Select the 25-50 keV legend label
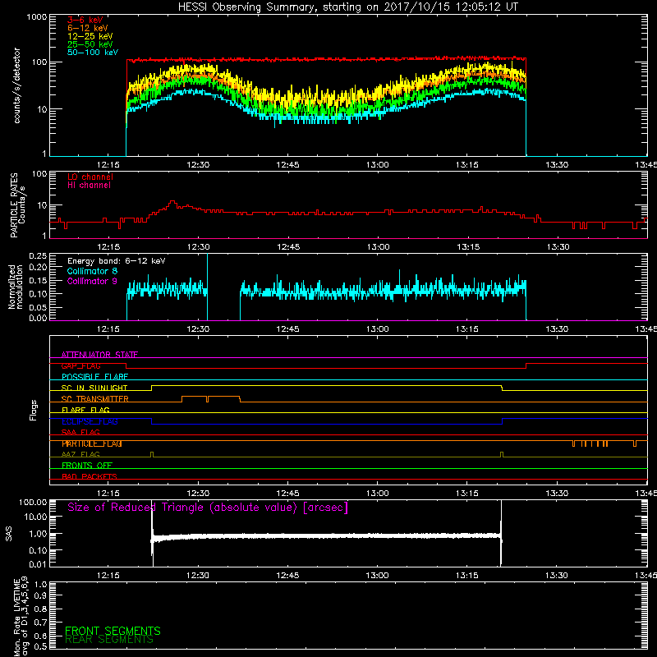The image size is (657, 657). (90, 44)
